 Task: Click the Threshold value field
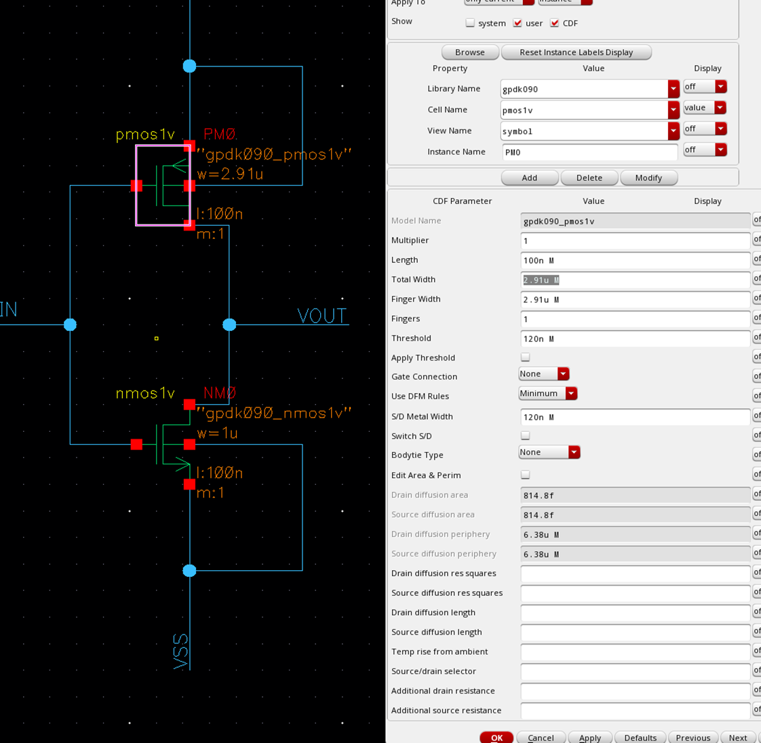pos(635,338)
